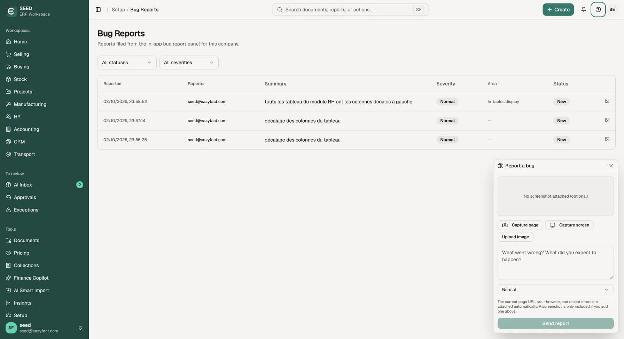
Task: Click Upload image button
Action: click(x=515, y=237)
